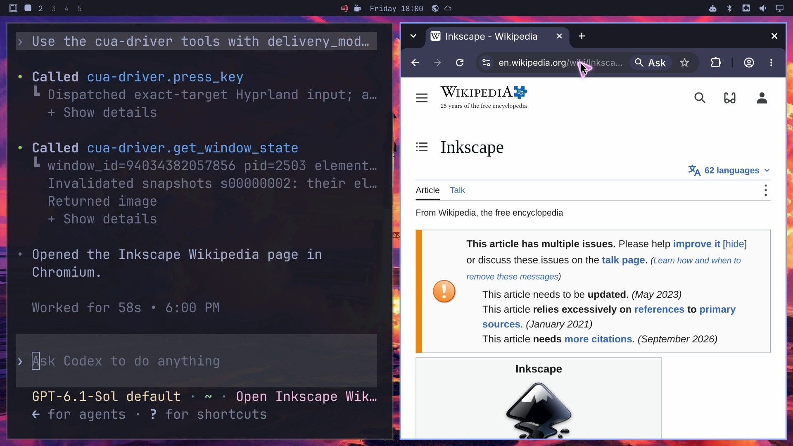This screenshot has width=793, height=446.
Task: Click the Friday 18:00 clock
Action: (396, 9)
